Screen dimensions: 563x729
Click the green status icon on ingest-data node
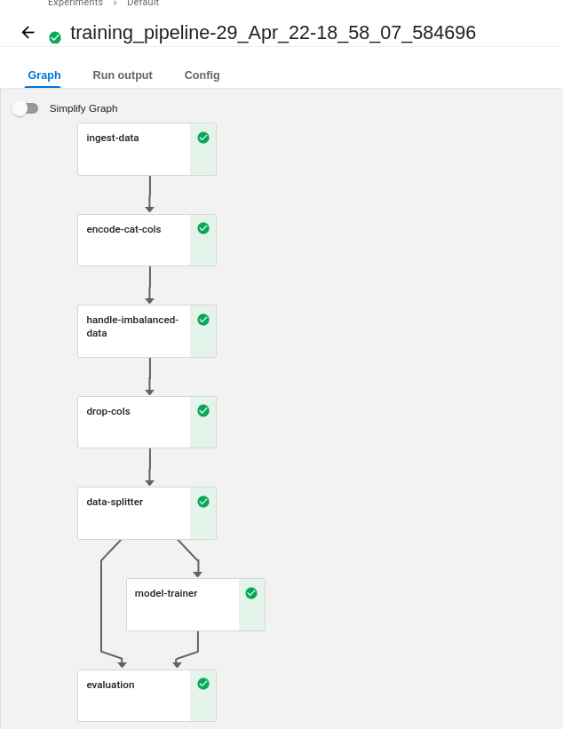point(202,138)
